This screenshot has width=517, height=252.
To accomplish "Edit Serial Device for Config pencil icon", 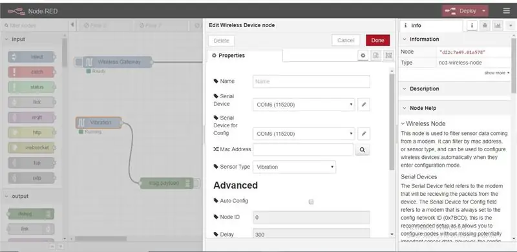I will (364, 134).
